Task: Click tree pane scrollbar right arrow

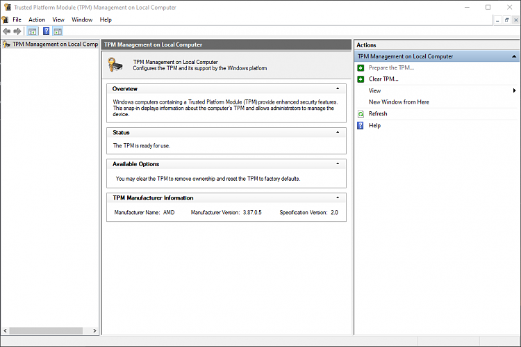Action: [94, 331]
